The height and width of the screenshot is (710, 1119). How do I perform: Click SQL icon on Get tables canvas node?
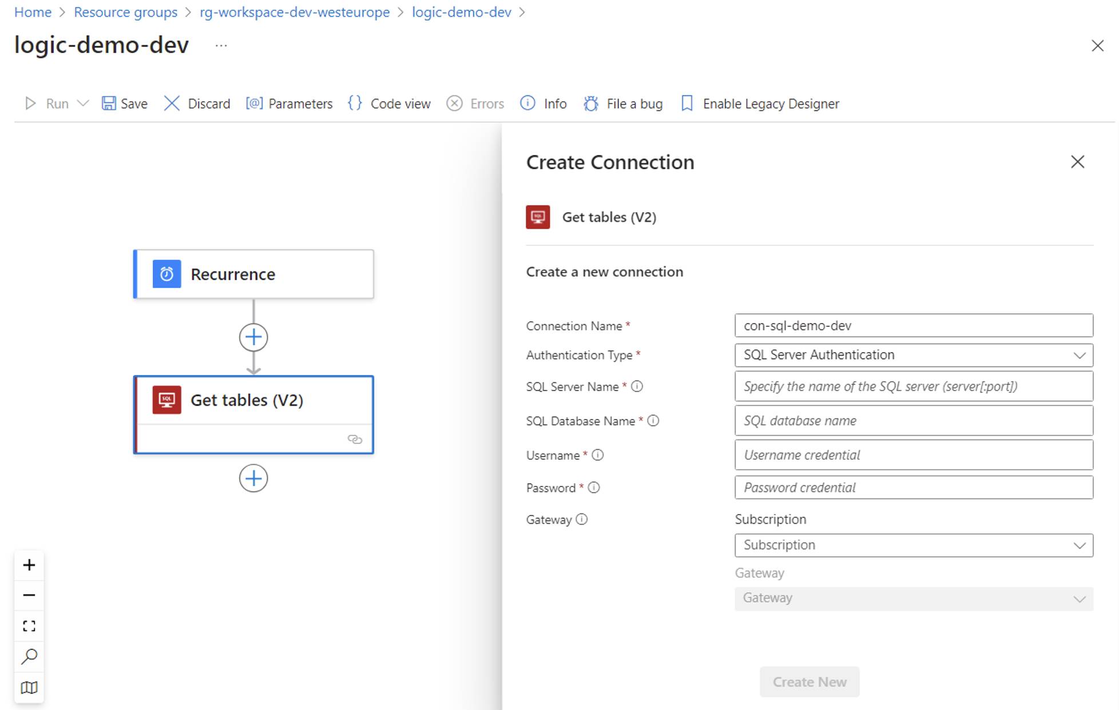pyautogui.click(x=166, y=400)
